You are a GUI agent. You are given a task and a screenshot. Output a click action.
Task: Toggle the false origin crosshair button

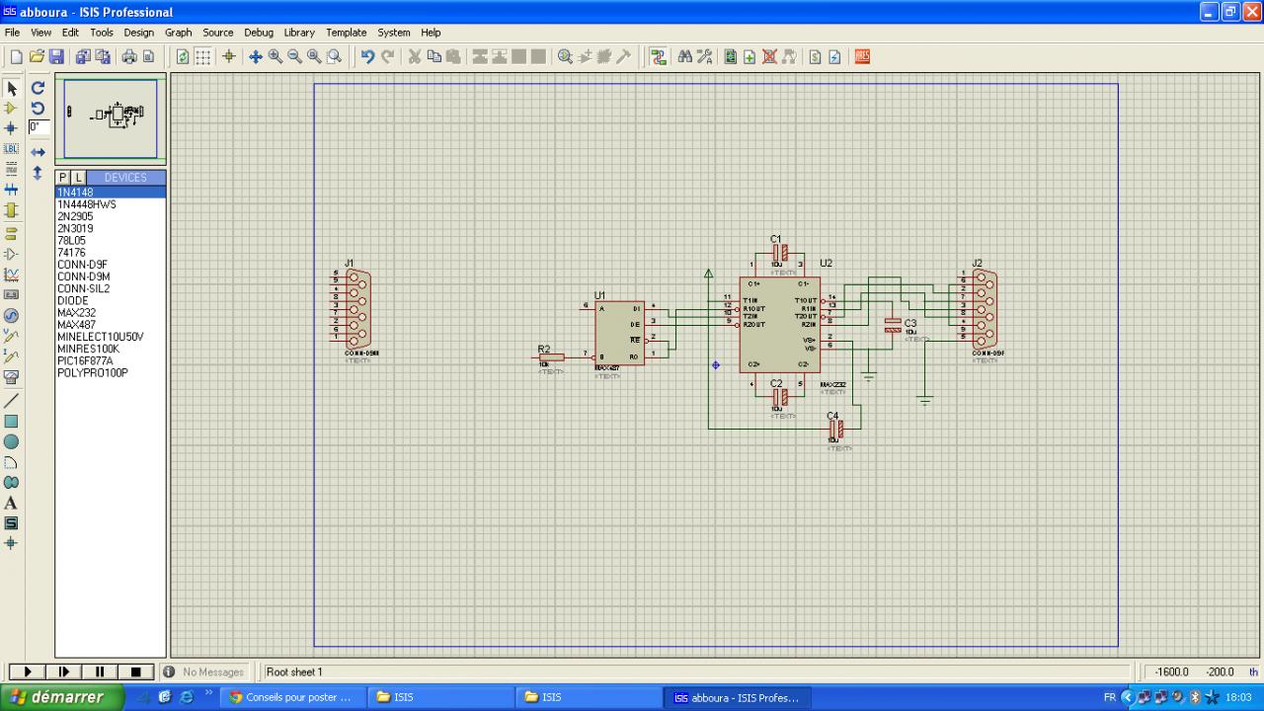coord(229,57)
